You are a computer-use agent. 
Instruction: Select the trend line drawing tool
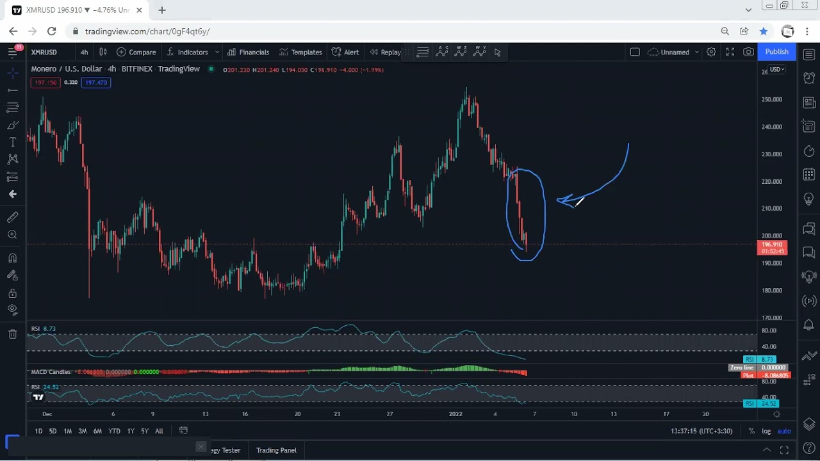[x=12, y=90]
